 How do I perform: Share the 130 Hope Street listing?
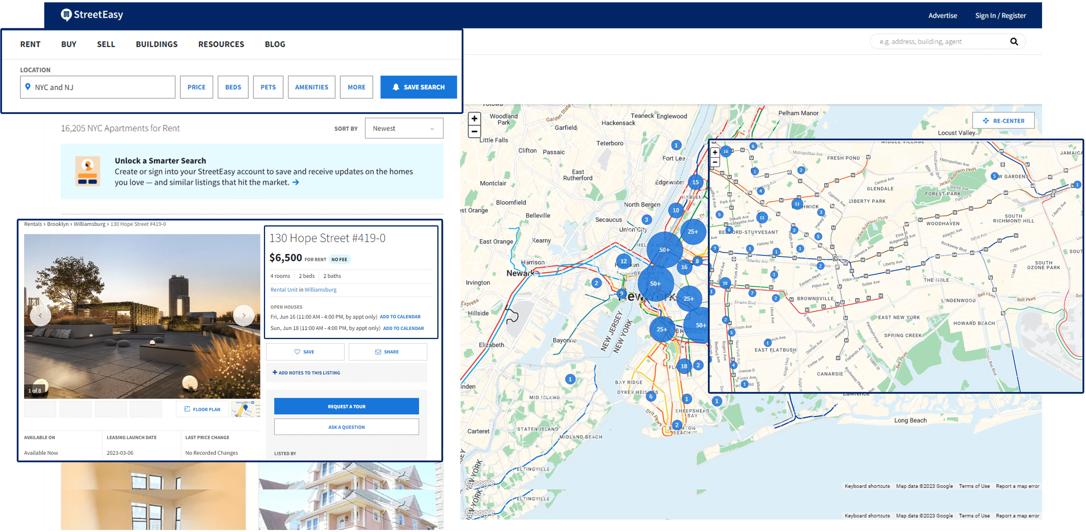[387, 352]
